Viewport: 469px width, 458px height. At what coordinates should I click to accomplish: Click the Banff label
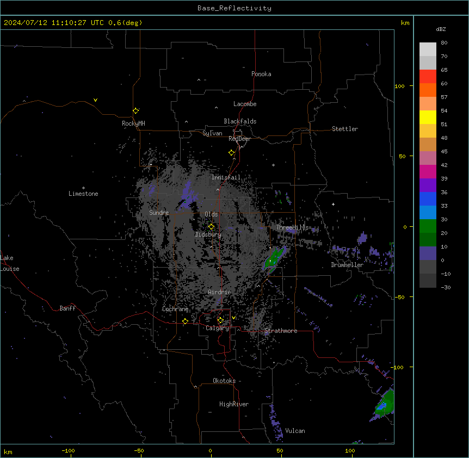pyautogui.click(x=67, y=308)
